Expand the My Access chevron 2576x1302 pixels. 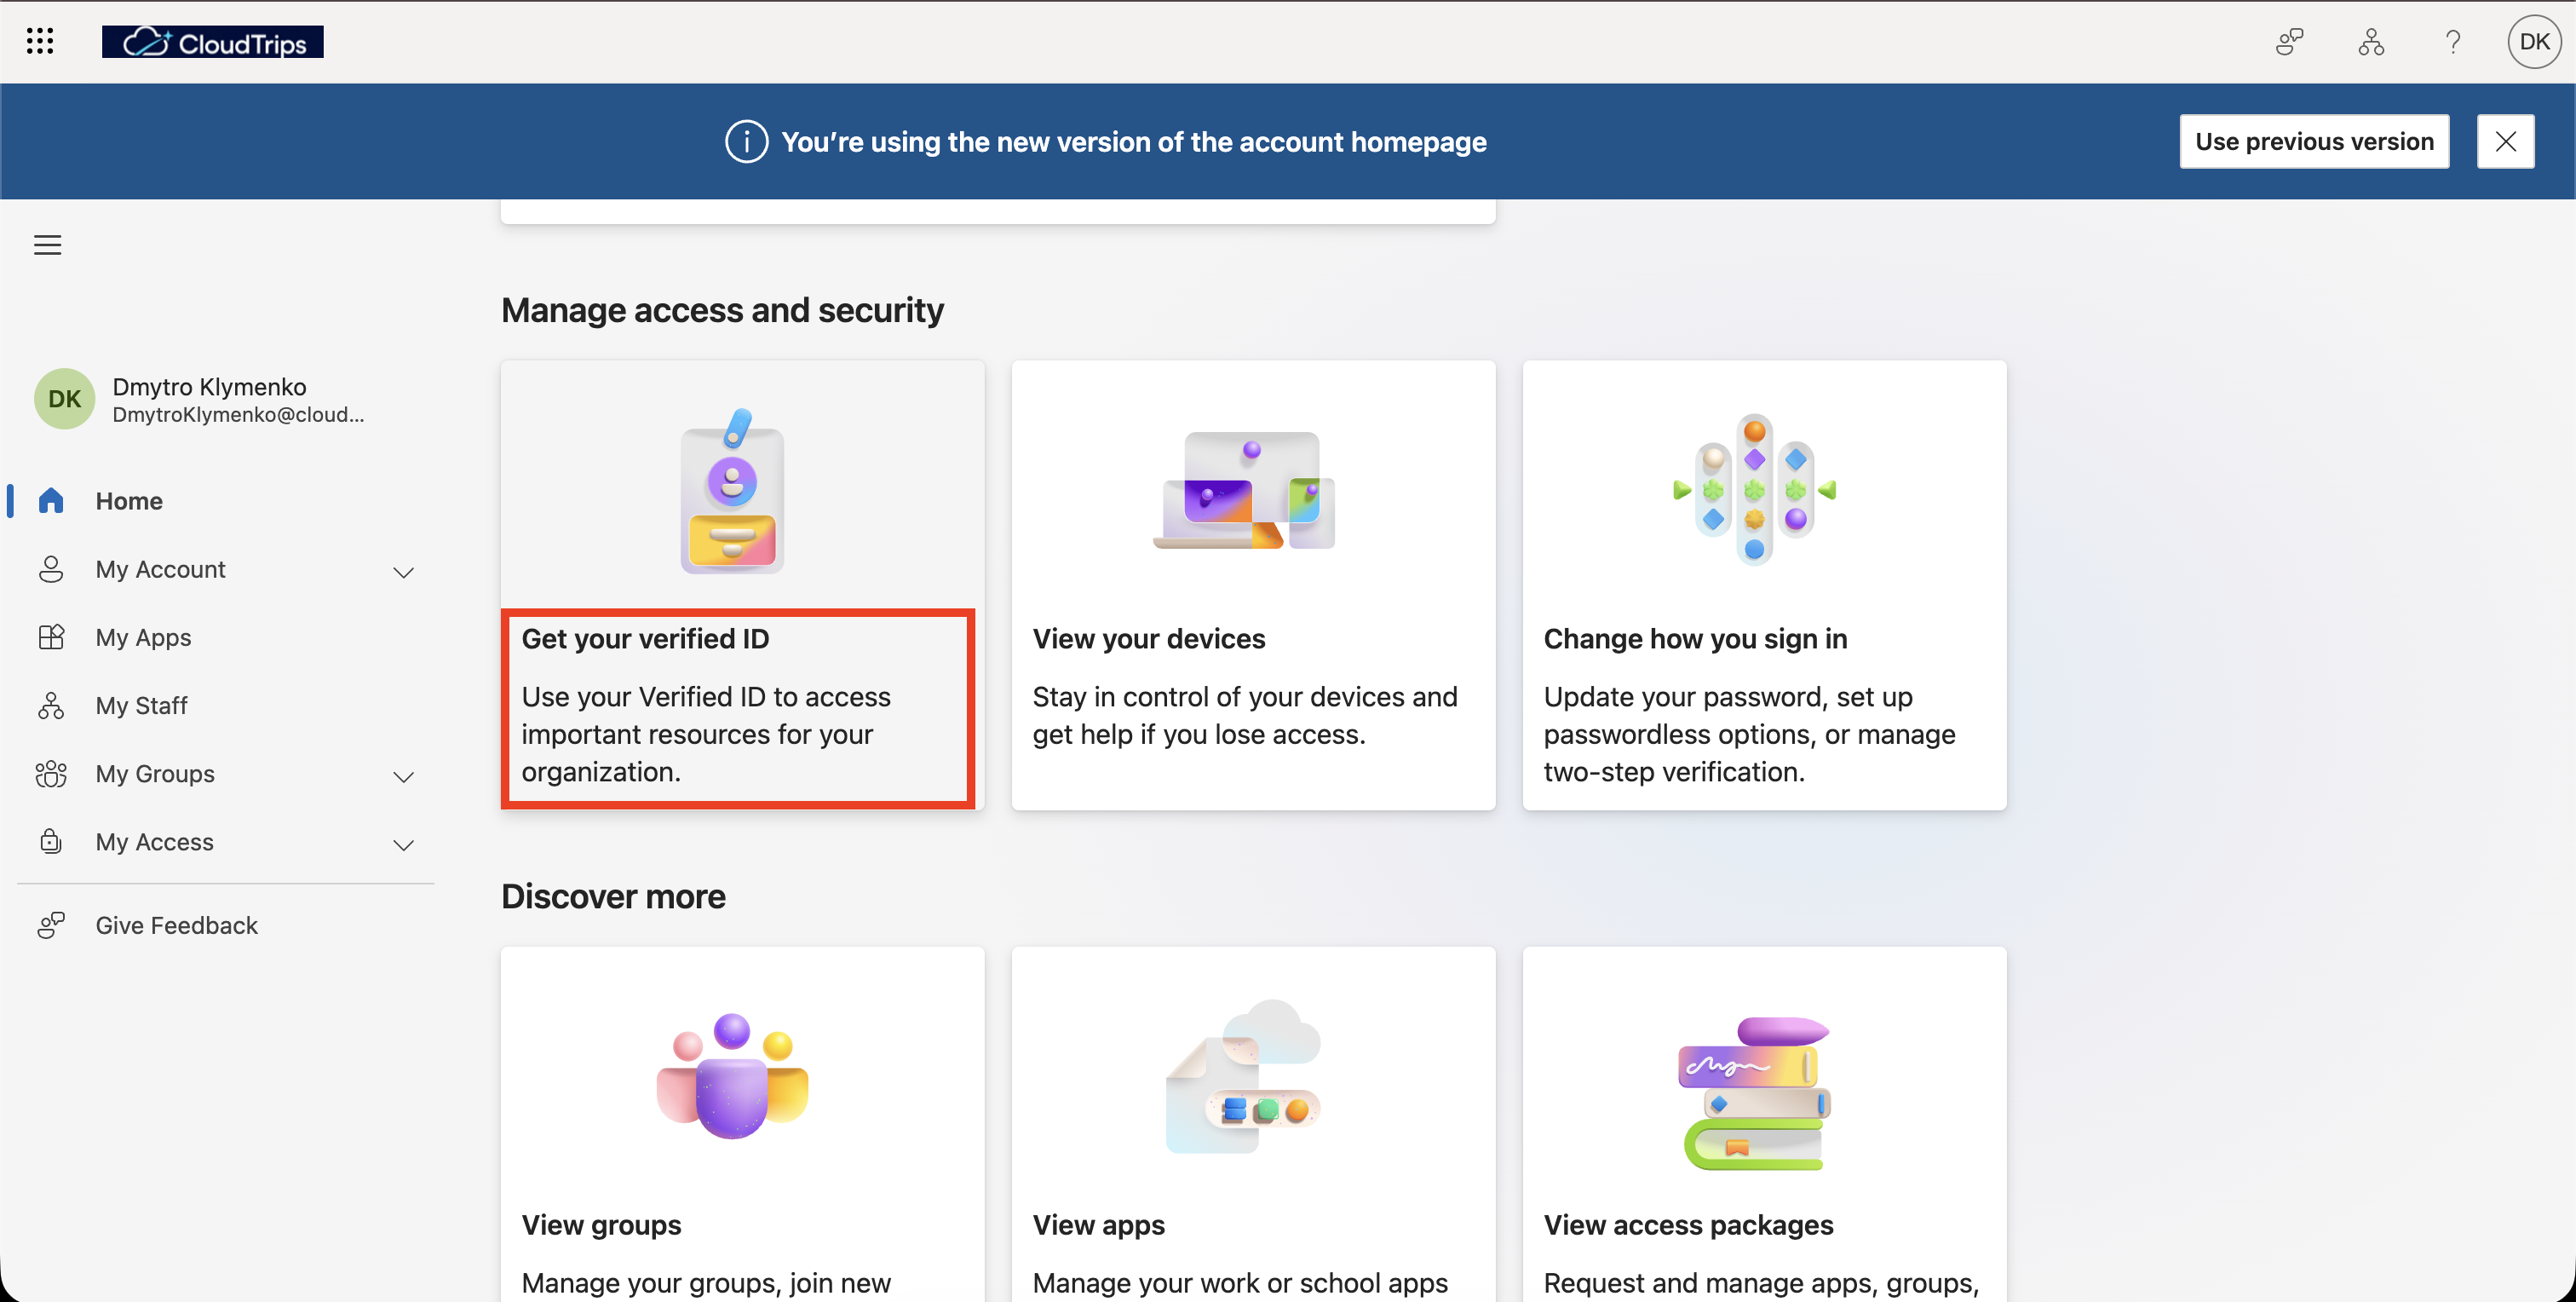click(x=403, y=845)
